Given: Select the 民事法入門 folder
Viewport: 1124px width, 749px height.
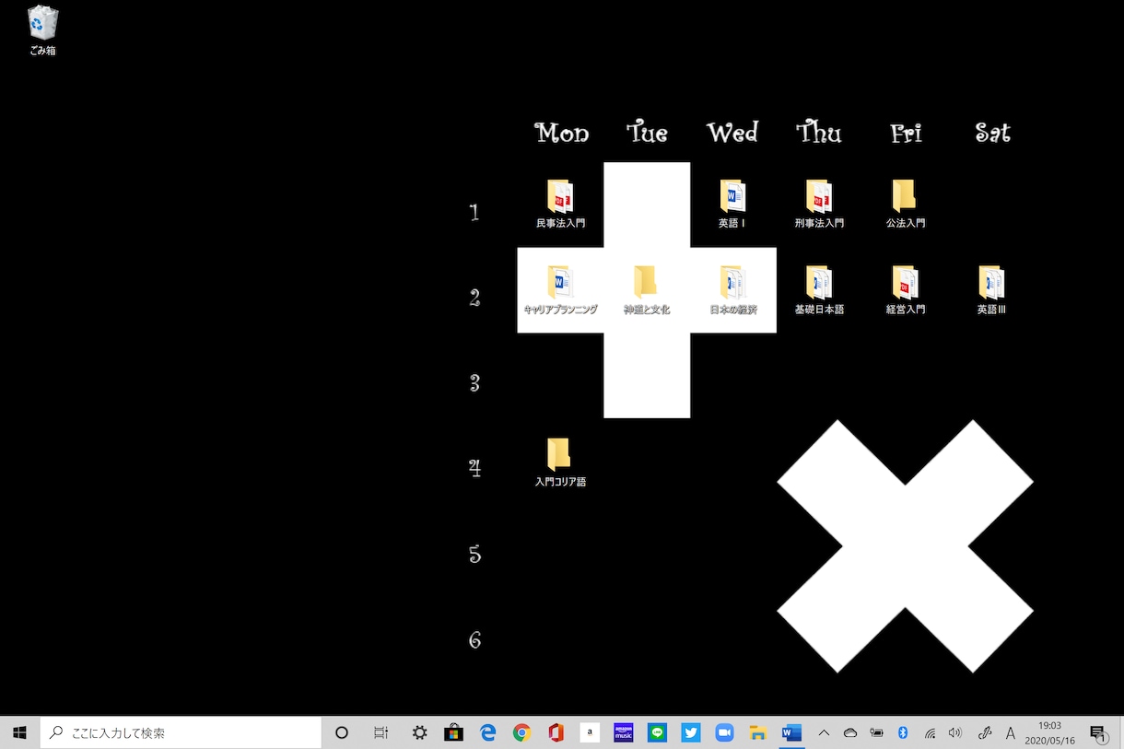Looking at the screenshot, I should tap(560, 205).
